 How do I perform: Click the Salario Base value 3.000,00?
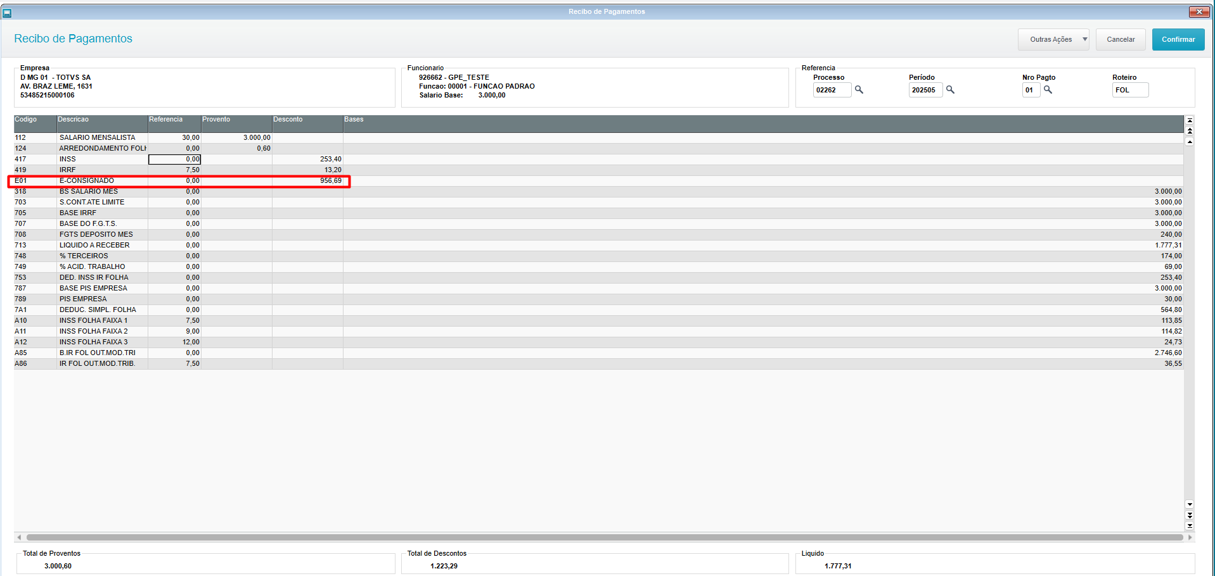(x=492, y=95)
